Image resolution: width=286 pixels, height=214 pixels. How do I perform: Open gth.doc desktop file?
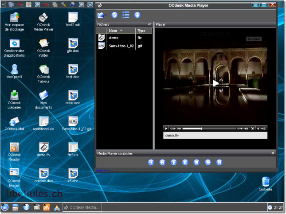pos(73,45)
